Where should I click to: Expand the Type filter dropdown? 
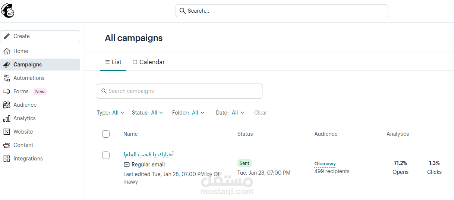point(118,113)
